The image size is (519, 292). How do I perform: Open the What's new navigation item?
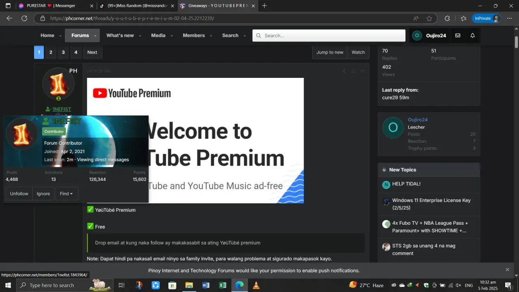click(x=120, y=35)
